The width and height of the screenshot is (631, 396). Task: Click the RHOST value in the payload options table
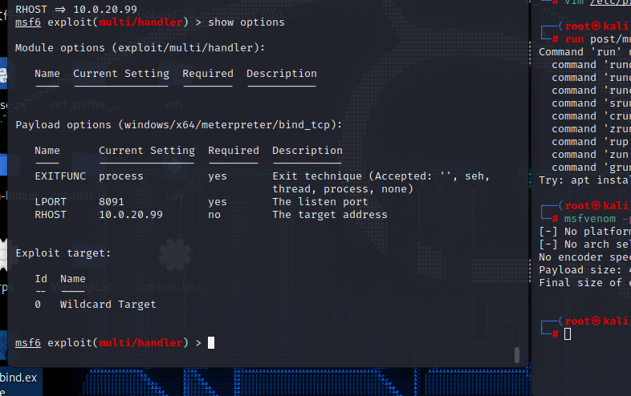pyautogui.click(x=130, y=215)
